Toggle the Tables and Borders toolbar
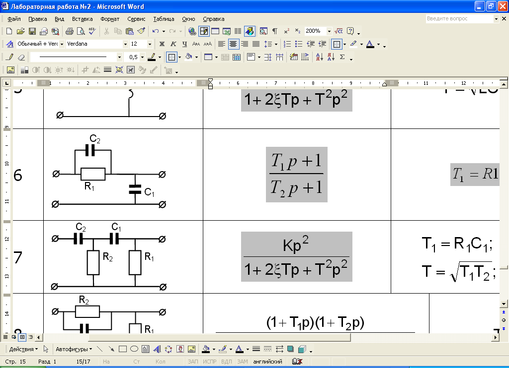 click(x=204, y=31)
